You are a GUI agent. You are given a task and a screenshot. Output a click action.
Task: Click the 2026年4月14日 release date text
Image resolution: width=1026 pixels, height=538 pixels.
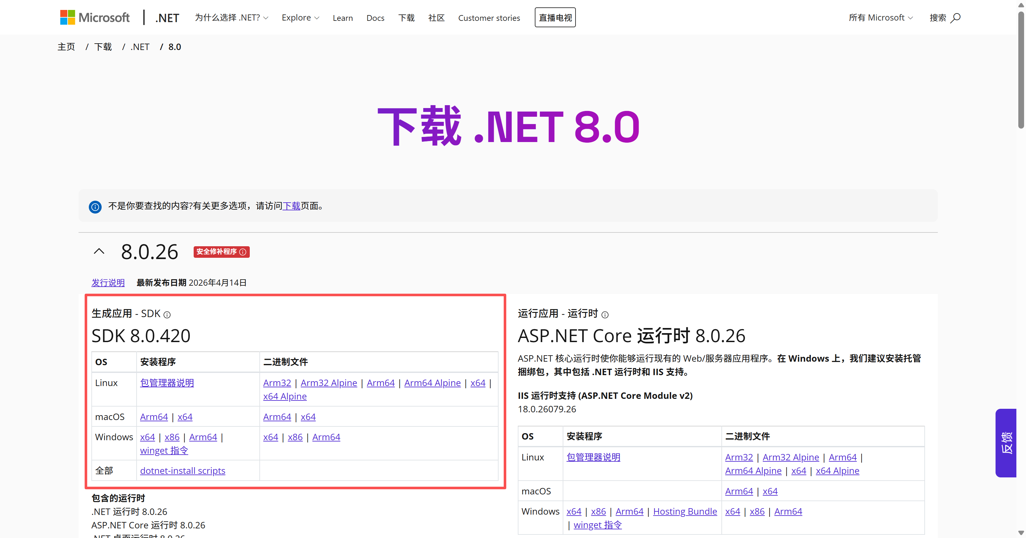pyautogui.click(x=217, y=282)
